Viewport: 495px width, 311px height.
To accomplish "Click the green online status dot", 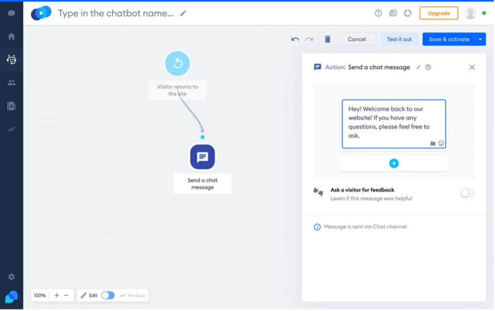I will coord(484,13).
